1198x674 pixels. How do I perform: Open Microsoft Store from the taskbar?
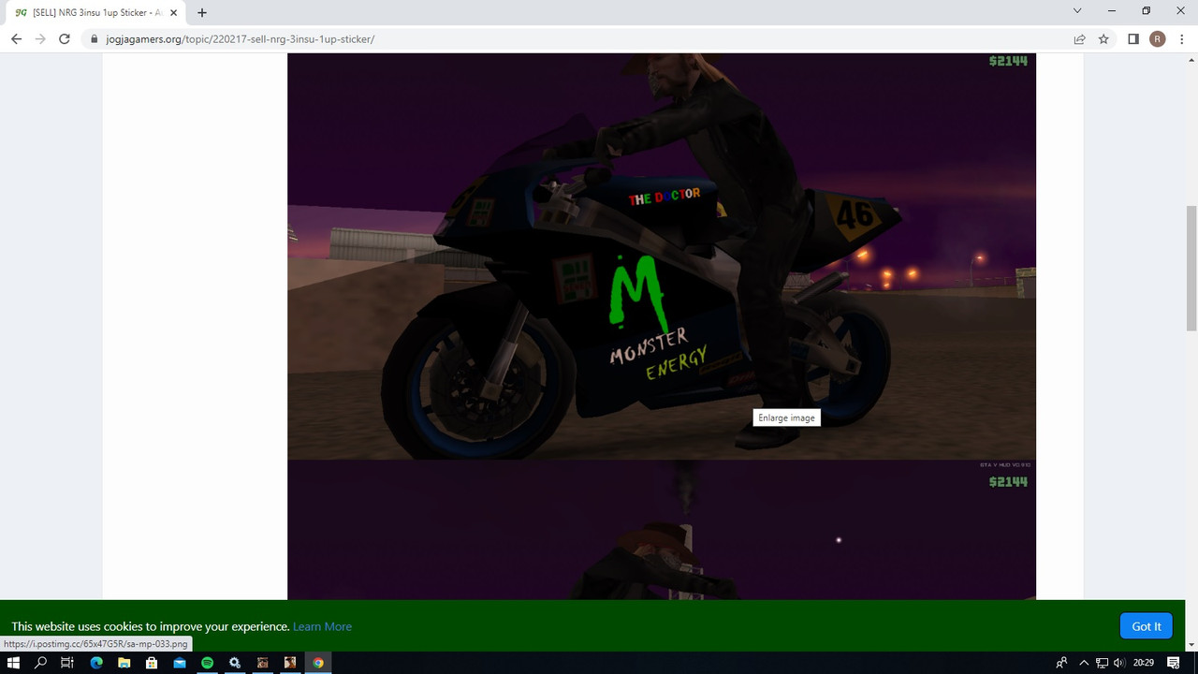[152, 663]
